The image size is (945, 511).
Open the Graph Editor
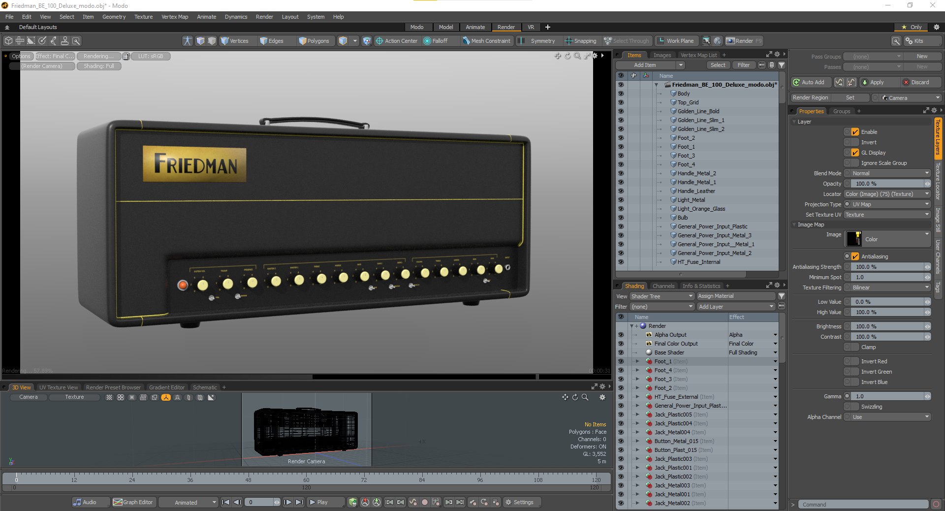(133, 502)
